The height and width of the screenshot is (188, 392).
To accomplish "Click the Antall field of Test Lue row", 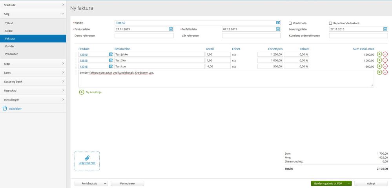I will click(218, 67).
